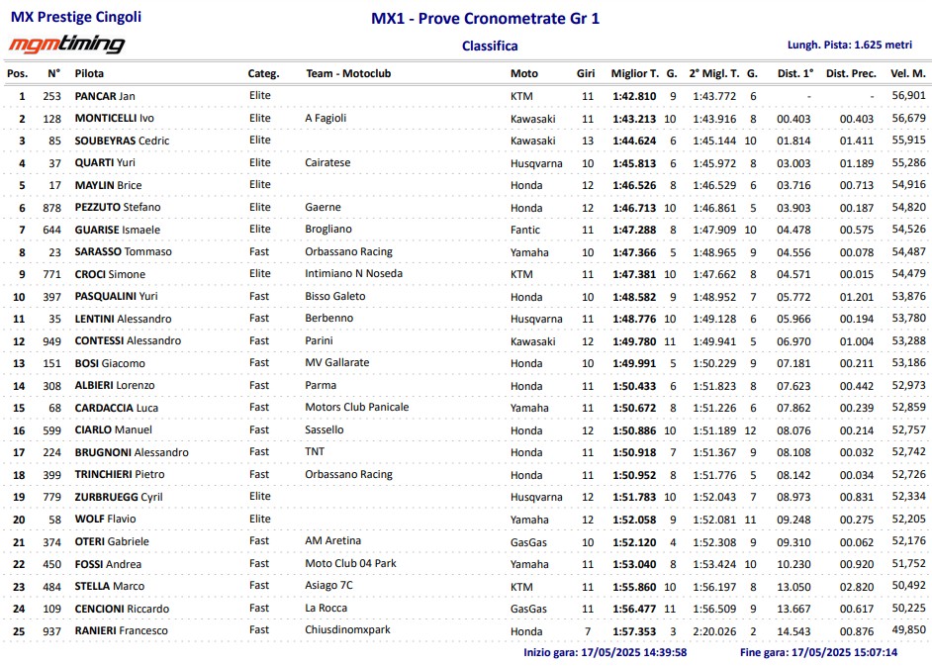
Task: Click the best time 1:42.810
Action: 634,96
